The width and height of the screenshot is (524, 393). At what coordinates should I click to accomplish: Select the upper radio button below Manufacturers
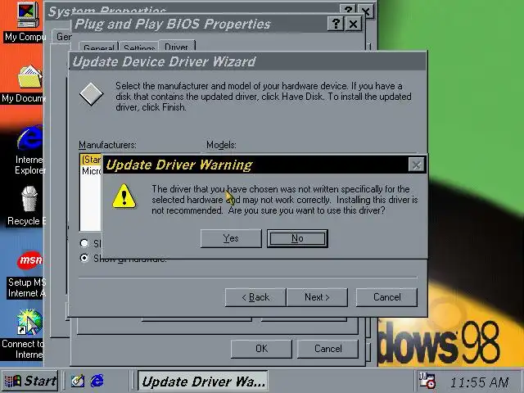(x=84, y=243)
